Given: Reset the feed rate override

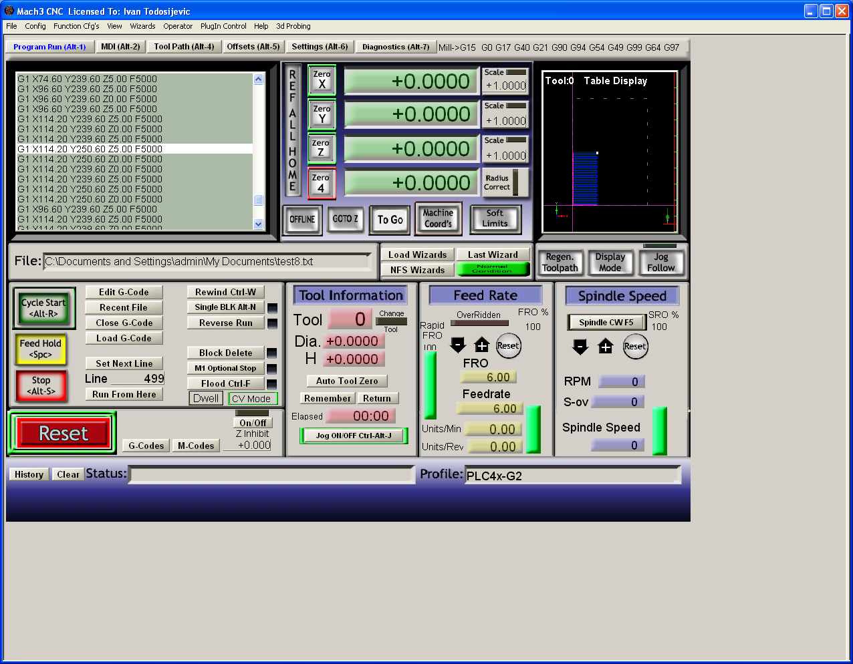Looking at the screenshot, I should pos(508,345).
